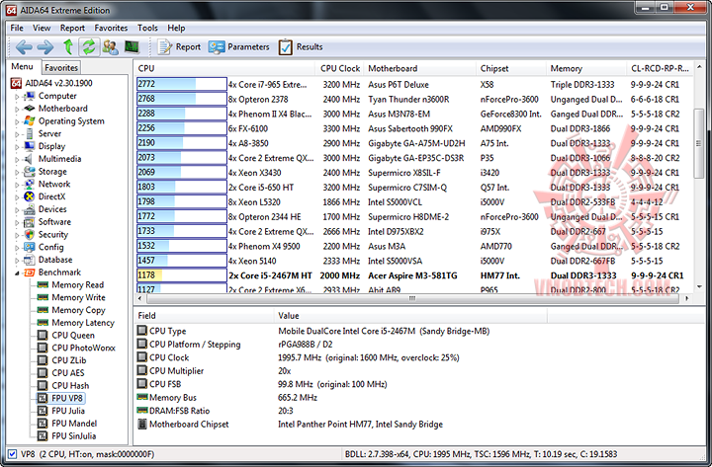Click the Back navigation arrow
Screen dimensions: 712x467
(x=24, y=46)
